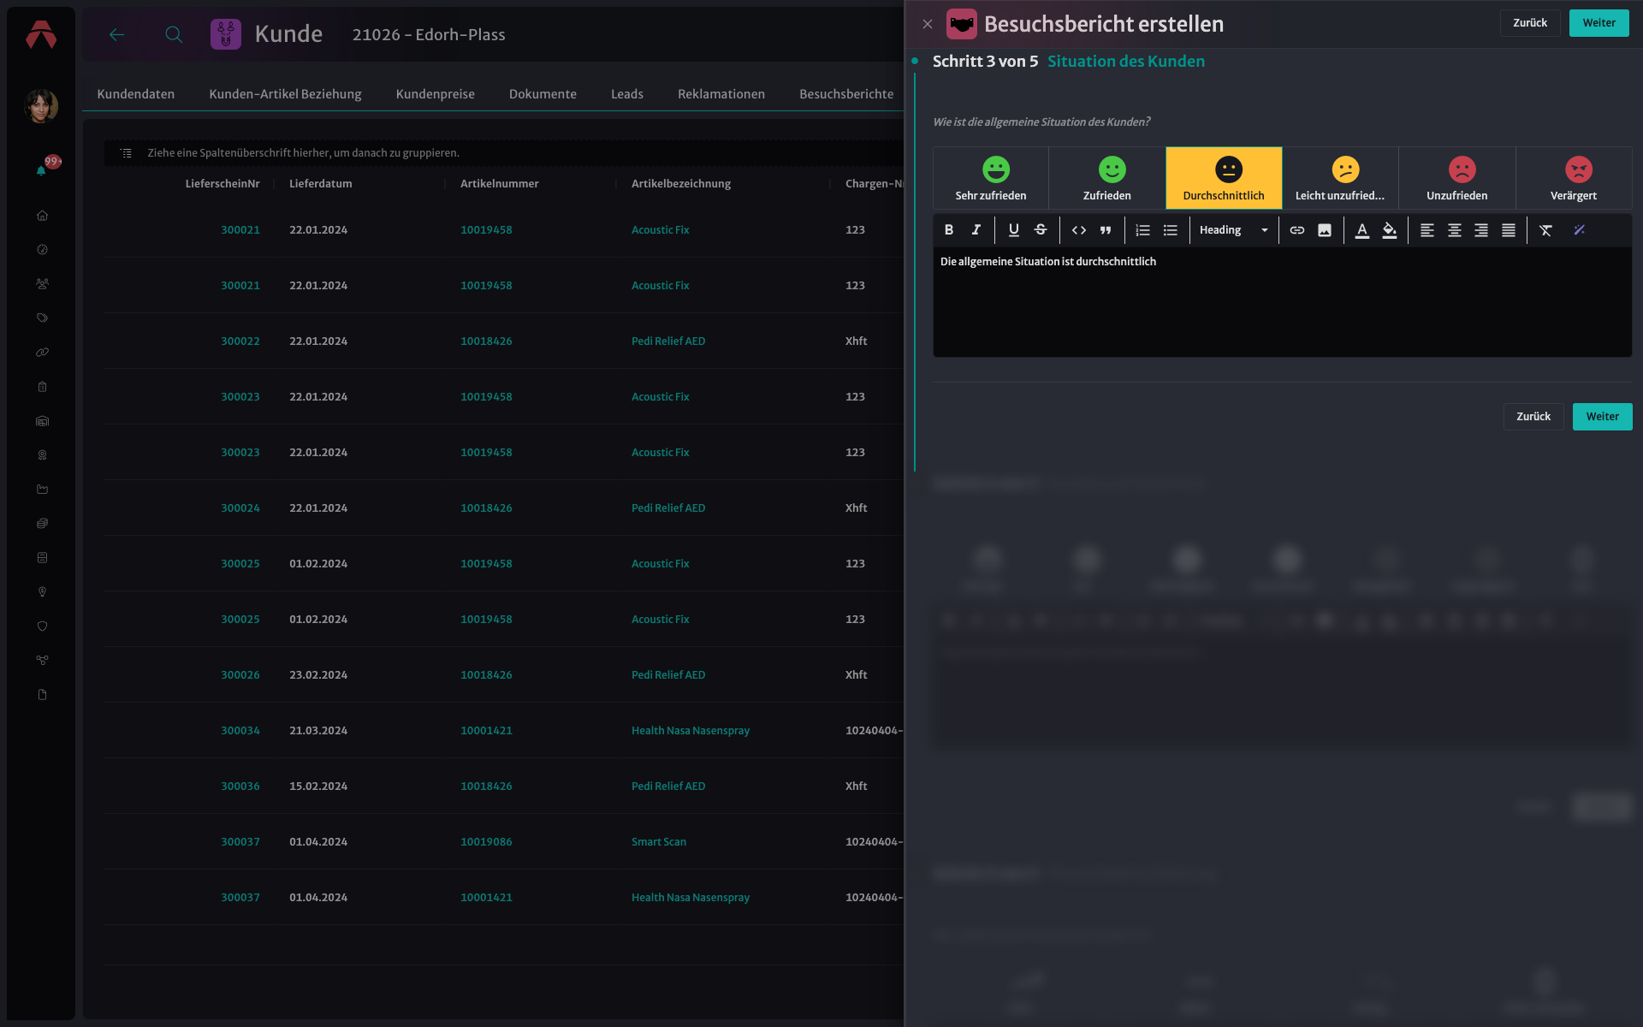
Task: Open search with the magnifier icon
Action: 174,34
